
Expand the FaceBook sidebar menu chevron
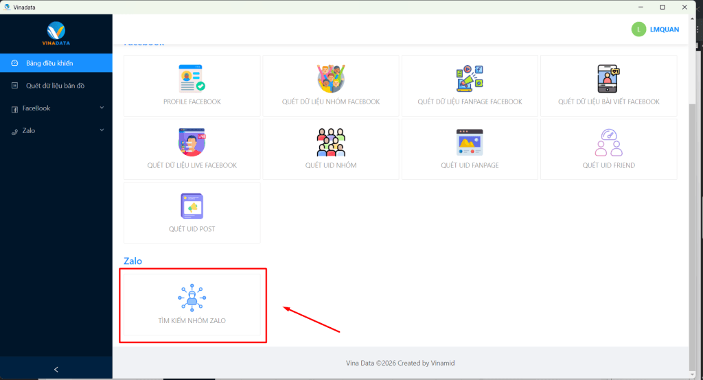click(x=102, y=108)
